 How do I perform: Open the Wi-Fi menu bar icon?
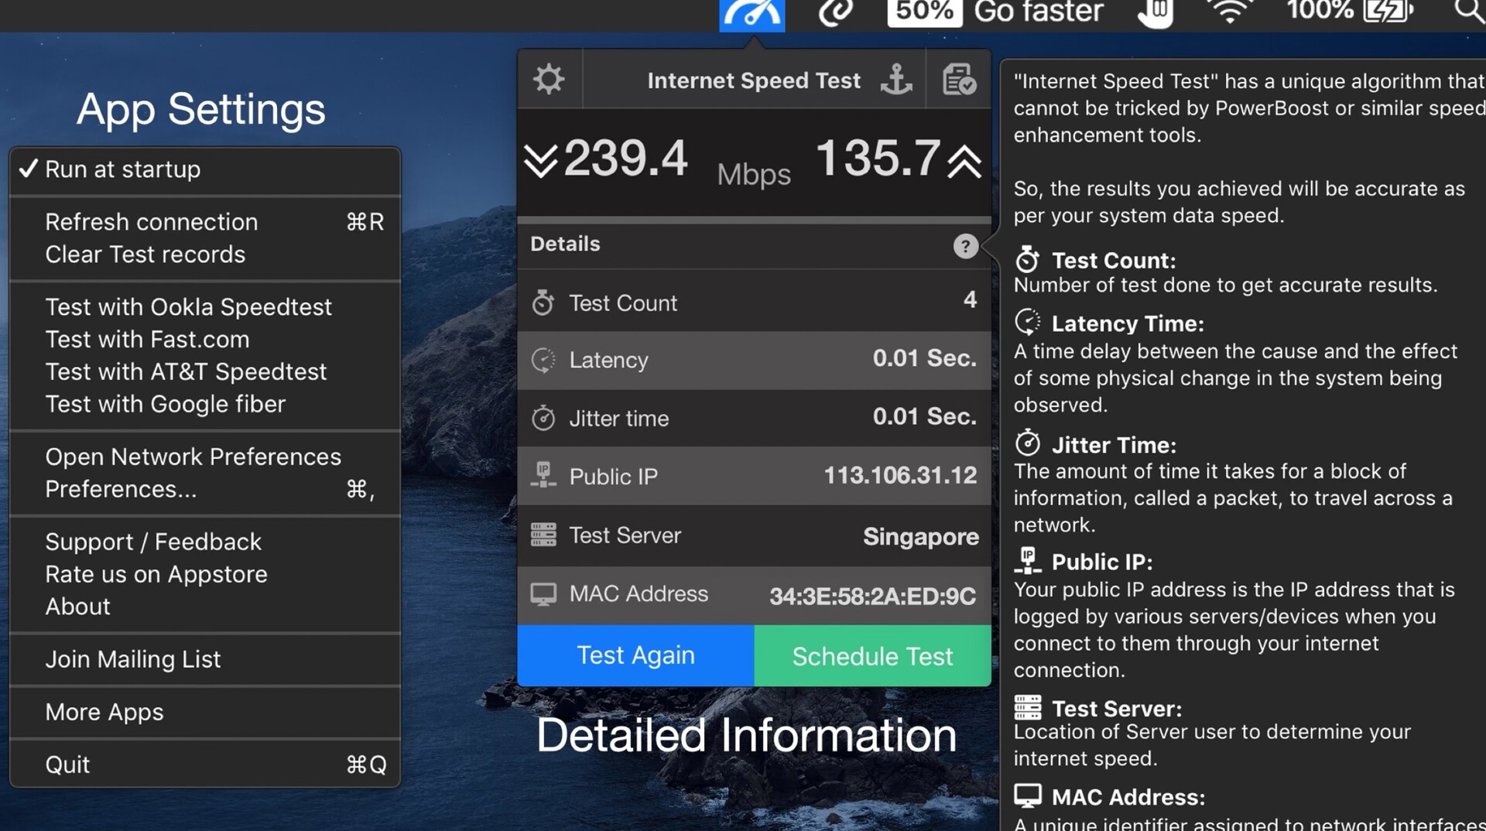(1230, 11)
